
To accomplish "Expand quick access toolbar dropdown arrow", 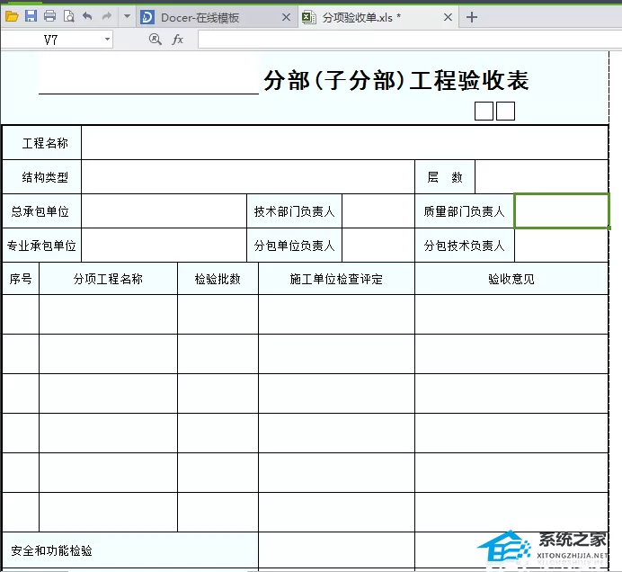I will (127, 17).
